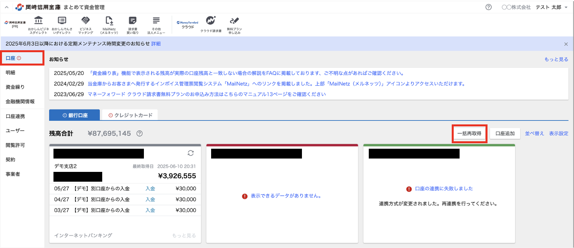Open MailNetz (メルネッツ) icon
The image size is (574, 248).
109,25
